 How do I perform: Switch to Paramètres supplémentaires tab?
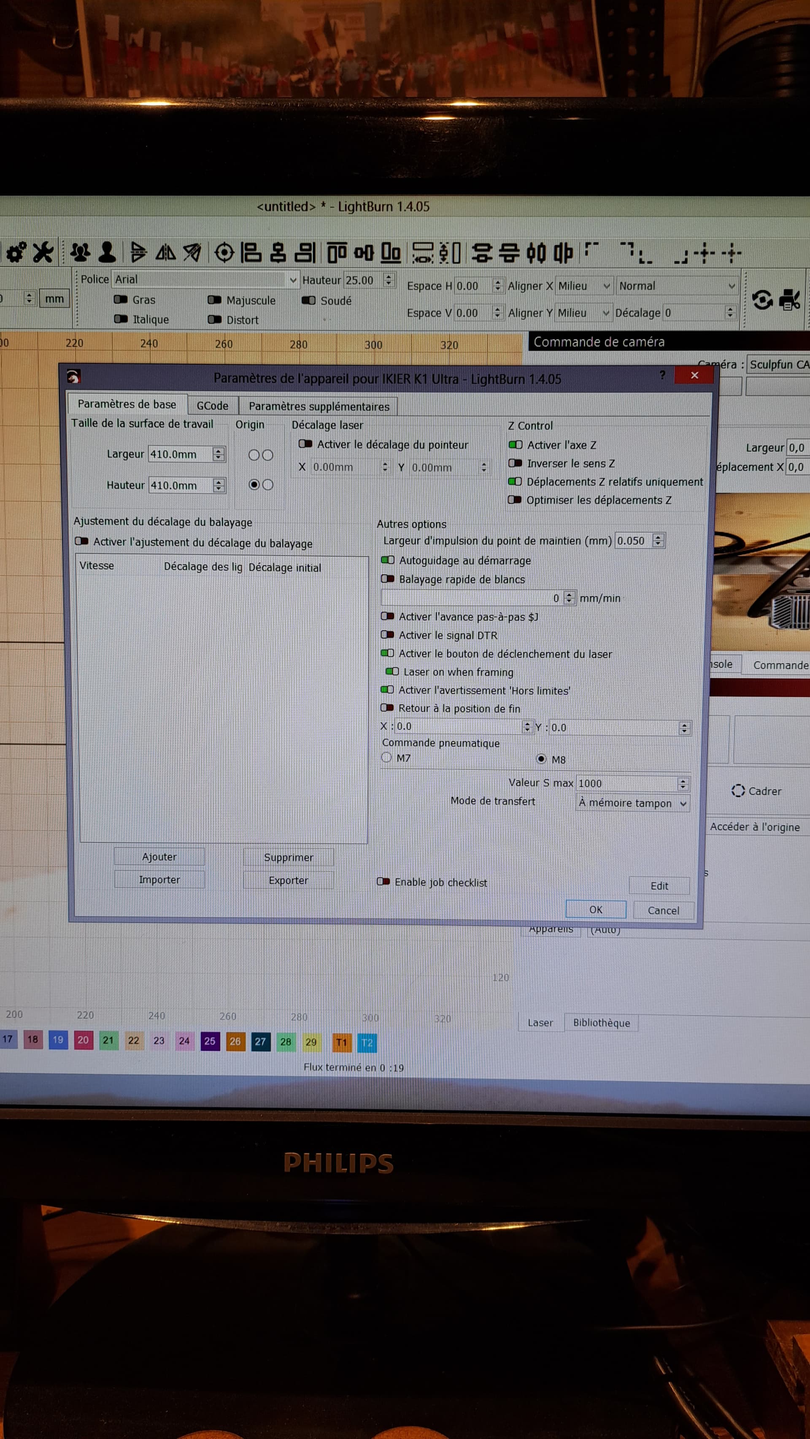click(x=319, y=406)
